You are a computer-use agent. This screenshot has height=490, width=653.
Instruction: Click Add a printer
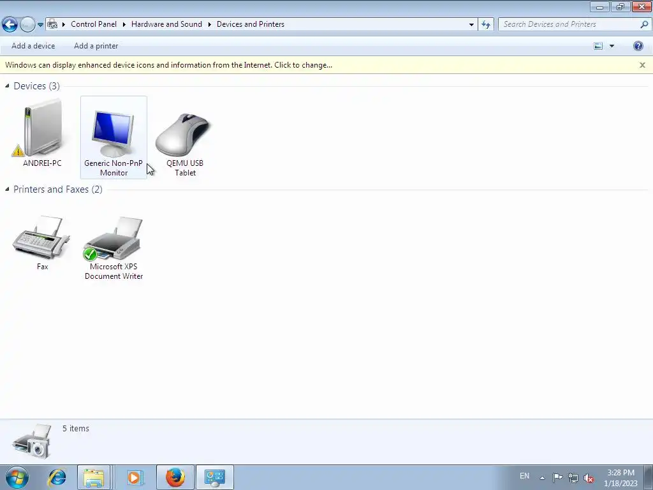click(96, 46)
